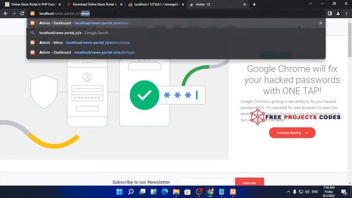Open the notification center icon

coord(344,192)
